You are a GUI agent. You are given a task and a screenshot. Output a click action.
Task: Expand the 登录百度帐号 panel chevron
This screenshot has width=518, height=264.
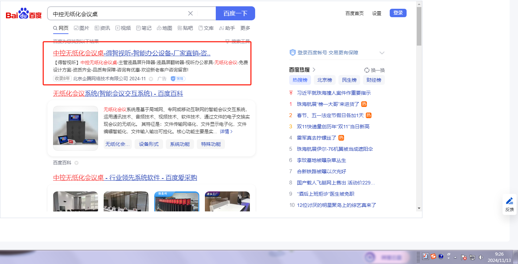(382, 53)
